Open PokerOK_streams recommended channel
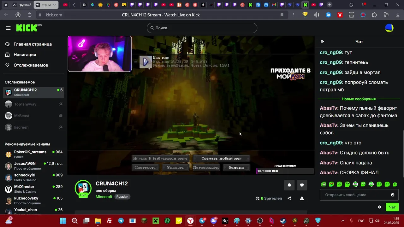 (33, 154)
